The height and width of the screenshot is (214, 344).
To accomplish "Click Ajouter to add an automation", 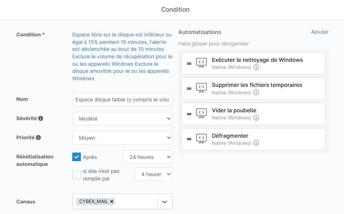I will (x=320, y=32).
